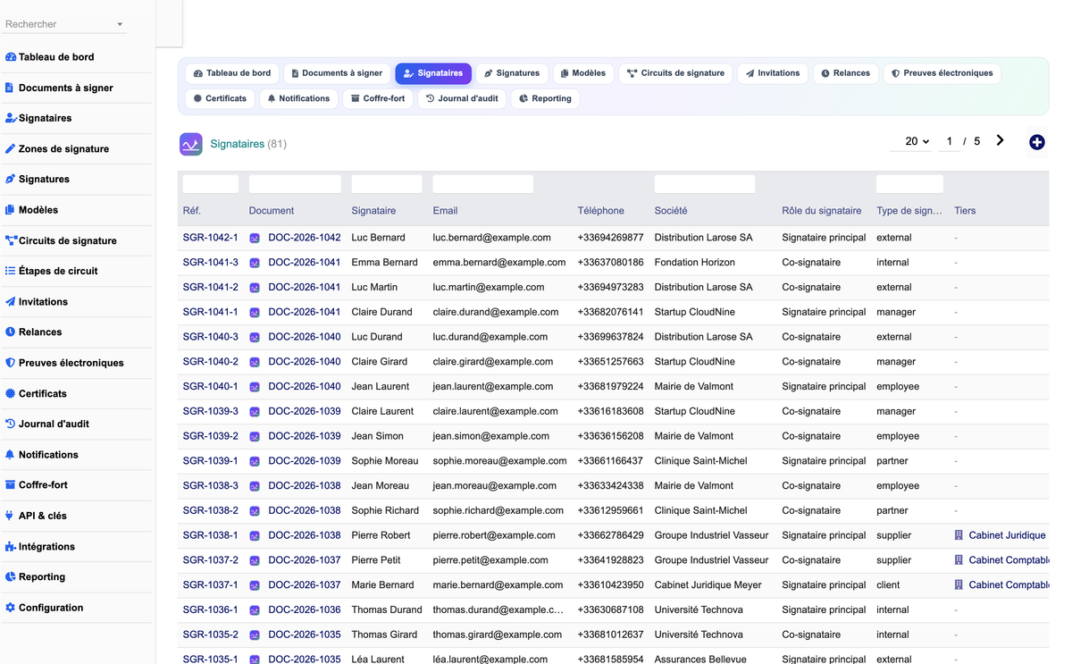Switch to the Tableau de bord tab
1072x664 pixels.
[232, 73]
